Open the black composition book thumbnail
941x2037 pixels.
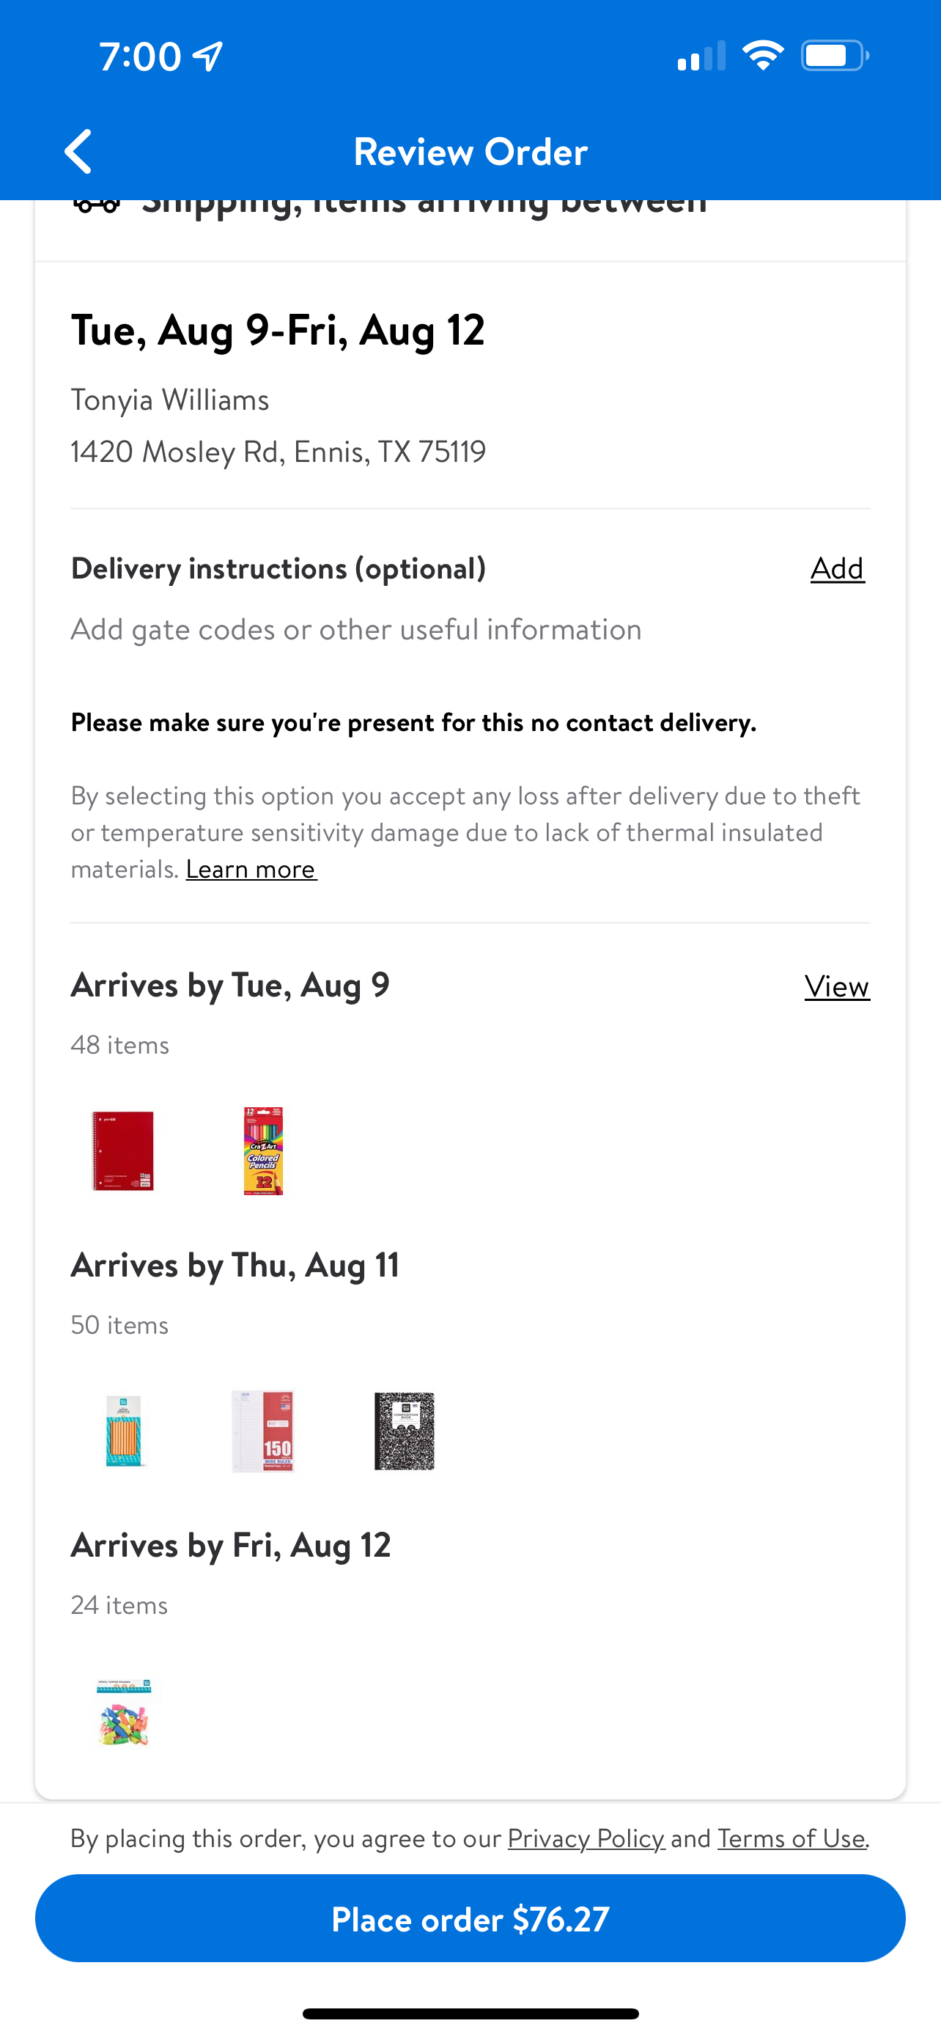(x=404, y=1431)
